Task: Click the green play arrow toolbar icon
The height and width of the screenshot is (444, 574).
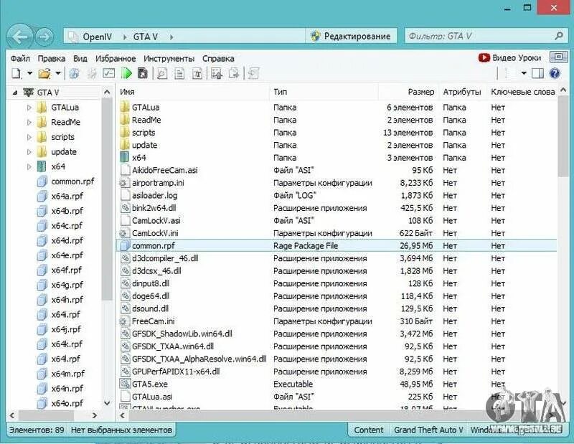Action: point(126,74)
